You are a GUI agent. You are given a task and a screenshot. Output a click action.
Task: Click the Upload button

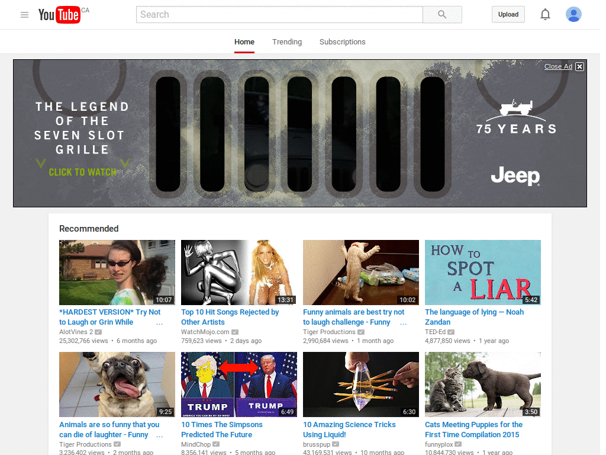click(508, 15)
